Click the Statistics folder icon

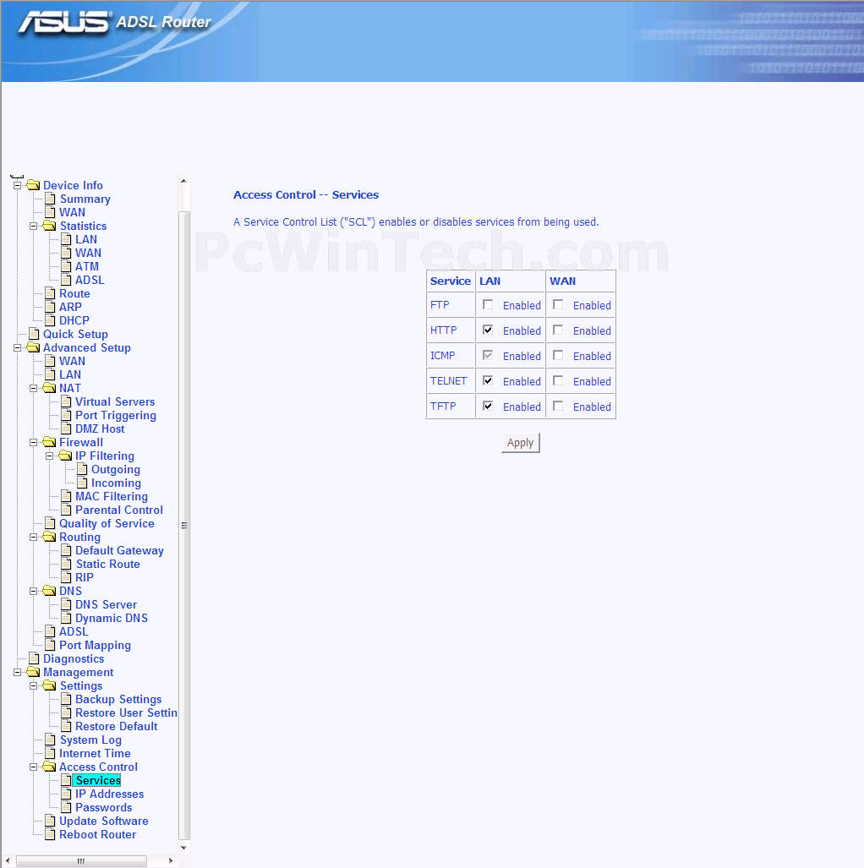[x=49, y=226]
